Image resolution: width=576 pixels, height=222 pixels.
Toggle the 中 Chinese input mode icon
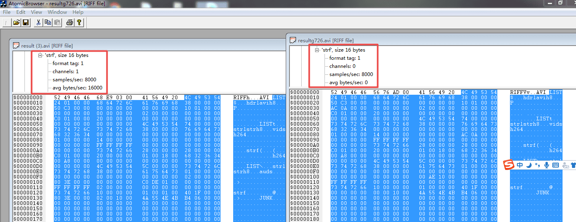(520, 165)
